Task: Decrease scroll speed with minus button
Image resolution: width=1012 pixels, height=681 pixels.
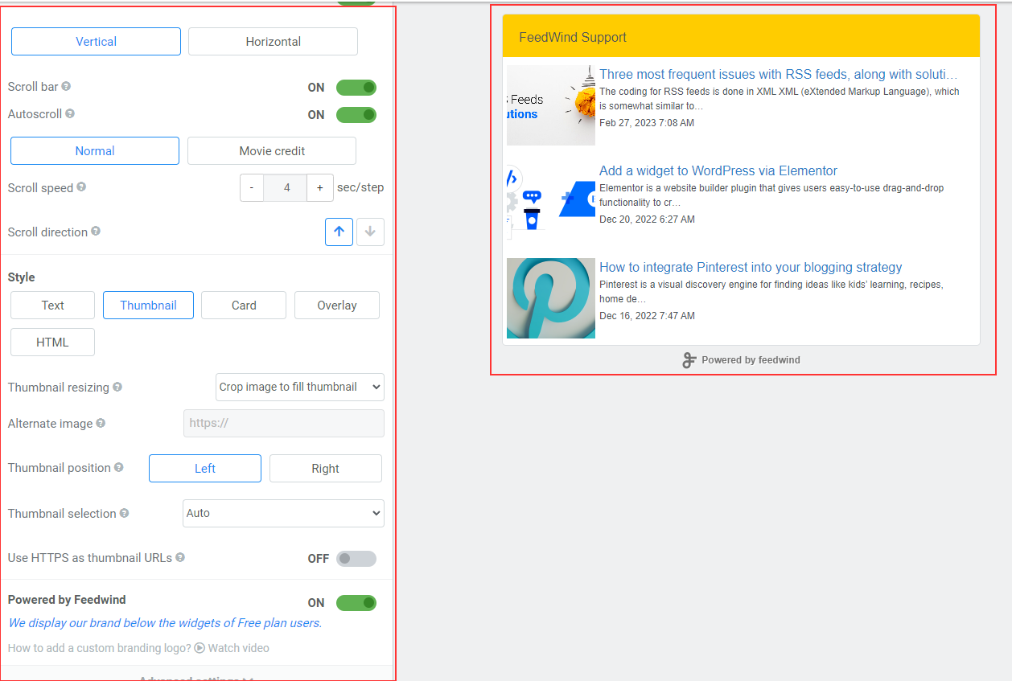Action: point(252,187)
